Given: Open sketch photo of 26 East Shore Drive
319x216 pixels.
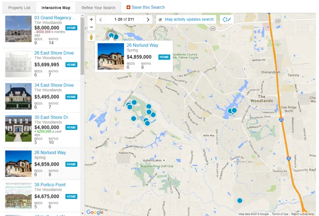Looking at the screenshot, I should click(x=18, y=64).
